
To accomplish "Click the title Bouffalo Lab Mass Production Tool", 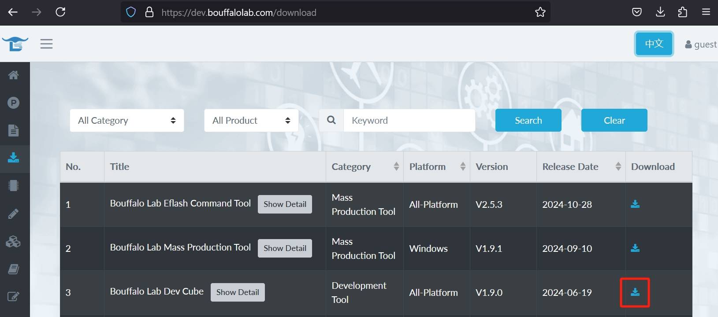I will pos(180,247).
